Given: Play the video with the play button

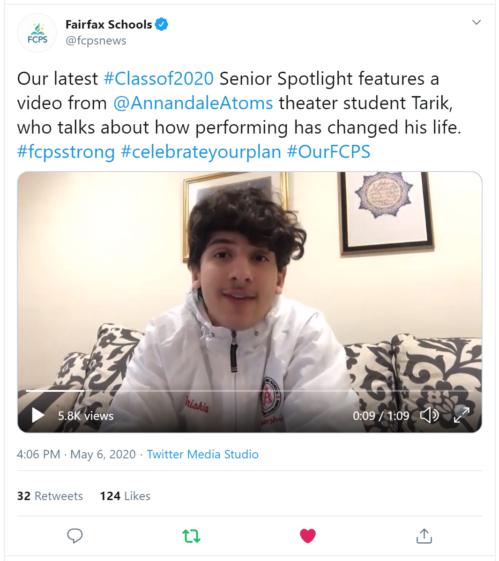Looking at the screenshot, I should point(37,415).
